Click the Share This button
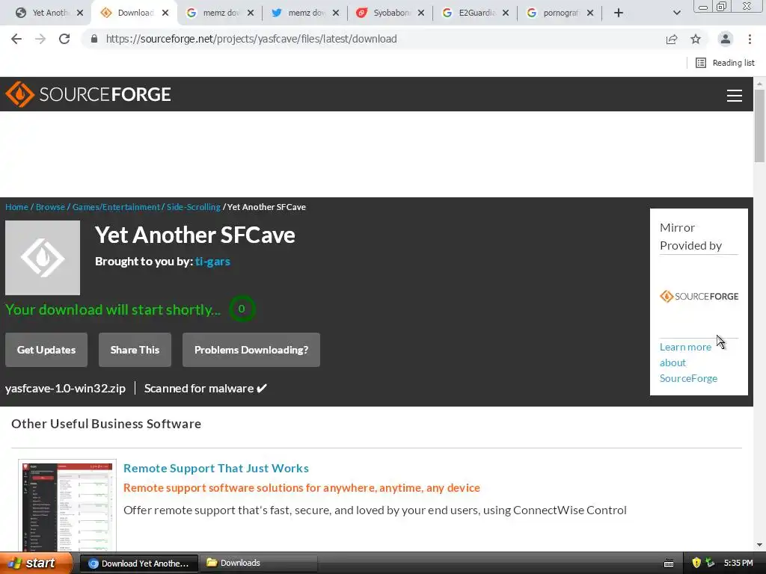The height and width of the screenshot is (574, 766). click(135, 350)
